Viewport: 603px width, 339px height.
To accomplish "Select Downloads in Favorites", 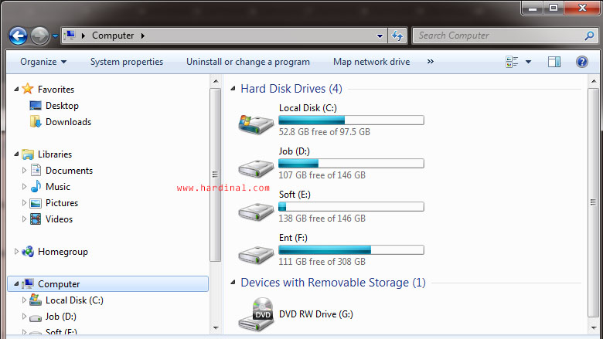I will pos(69,122).
